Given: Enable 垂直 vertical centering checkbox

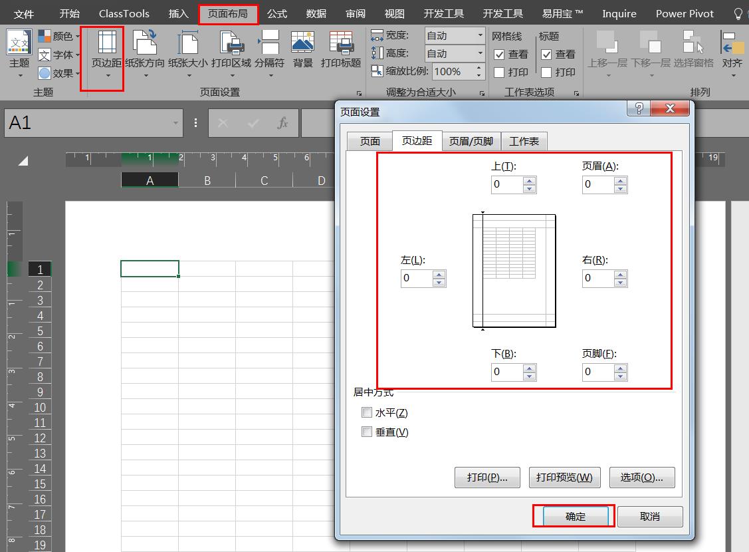Looking at the screenshot, I should pyautogui.click(x=367, y=432).
